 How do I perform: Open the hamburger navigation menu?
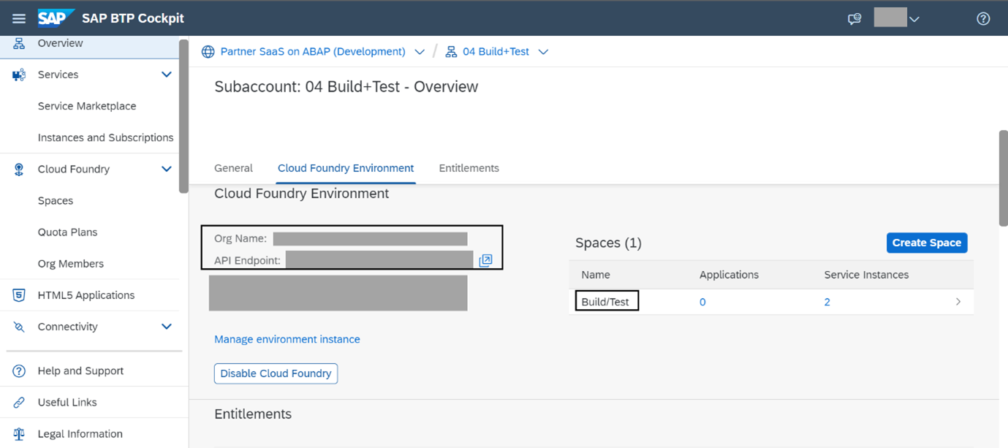point(19,18)
